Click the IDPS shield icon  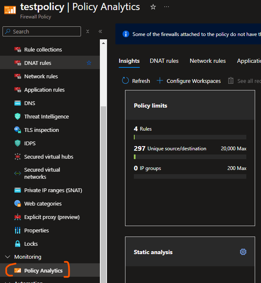18,143
